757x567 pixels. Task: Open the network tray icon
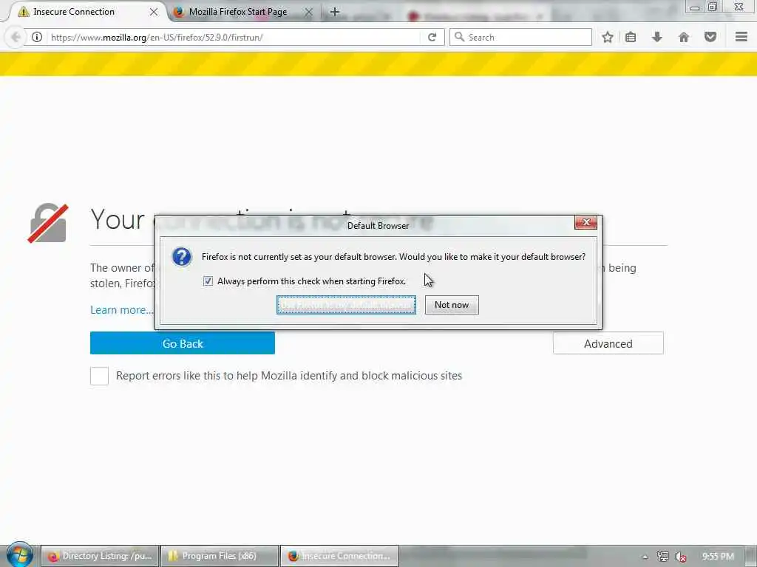point(663,557)
